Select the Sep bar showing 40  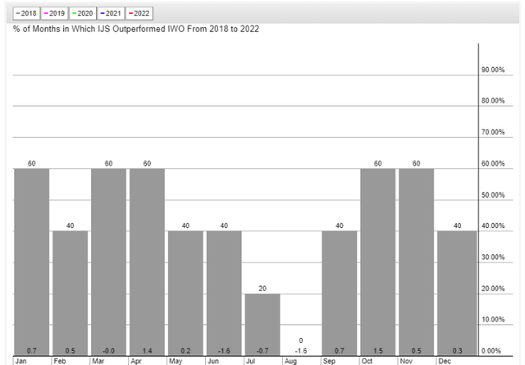pos(340,293)
